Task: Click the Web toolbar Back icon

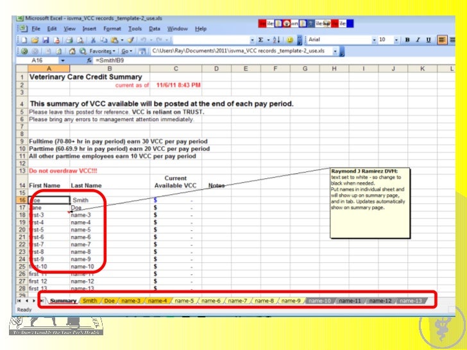Action: (24, 51)
